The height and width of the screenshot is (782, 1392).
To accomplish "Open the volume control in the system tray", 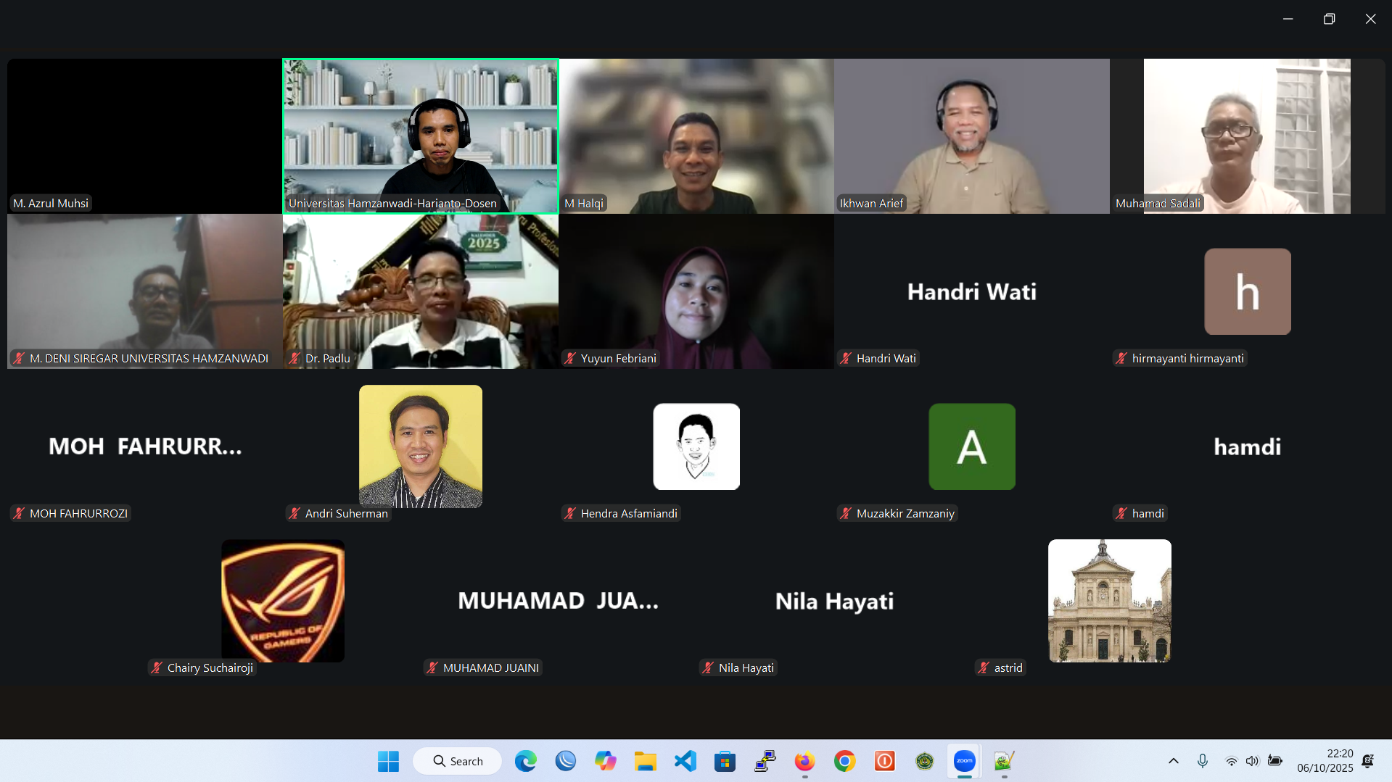I will 1253,761.
